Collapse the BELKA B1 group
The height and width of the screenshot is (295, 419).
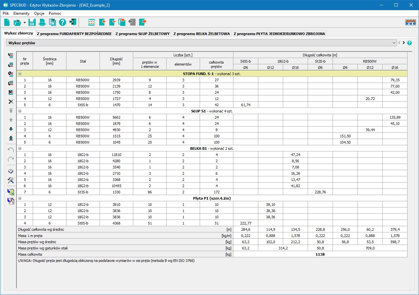point(20,148)
